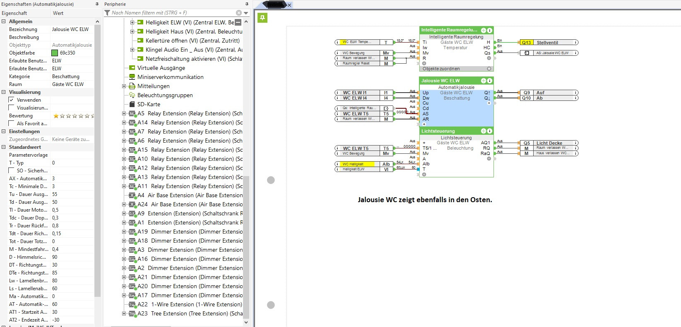681x327 pixels.
Task: Pin the Peripherie panel
Action: 247,4
